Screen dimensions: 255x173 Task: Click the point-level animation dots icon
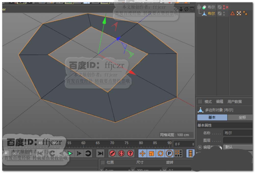click(178, 153)
